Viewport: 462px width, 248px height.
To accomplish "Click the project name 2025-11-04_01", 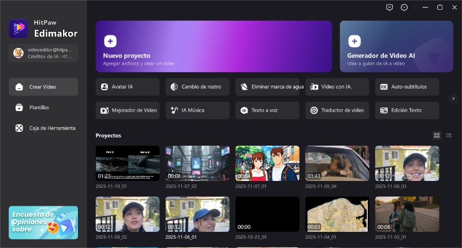I will click(321, 237).
